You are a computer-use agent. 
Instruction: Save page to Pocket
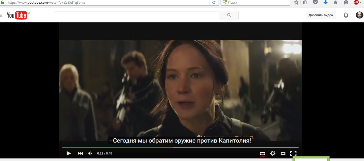click(x=315, y=2)
